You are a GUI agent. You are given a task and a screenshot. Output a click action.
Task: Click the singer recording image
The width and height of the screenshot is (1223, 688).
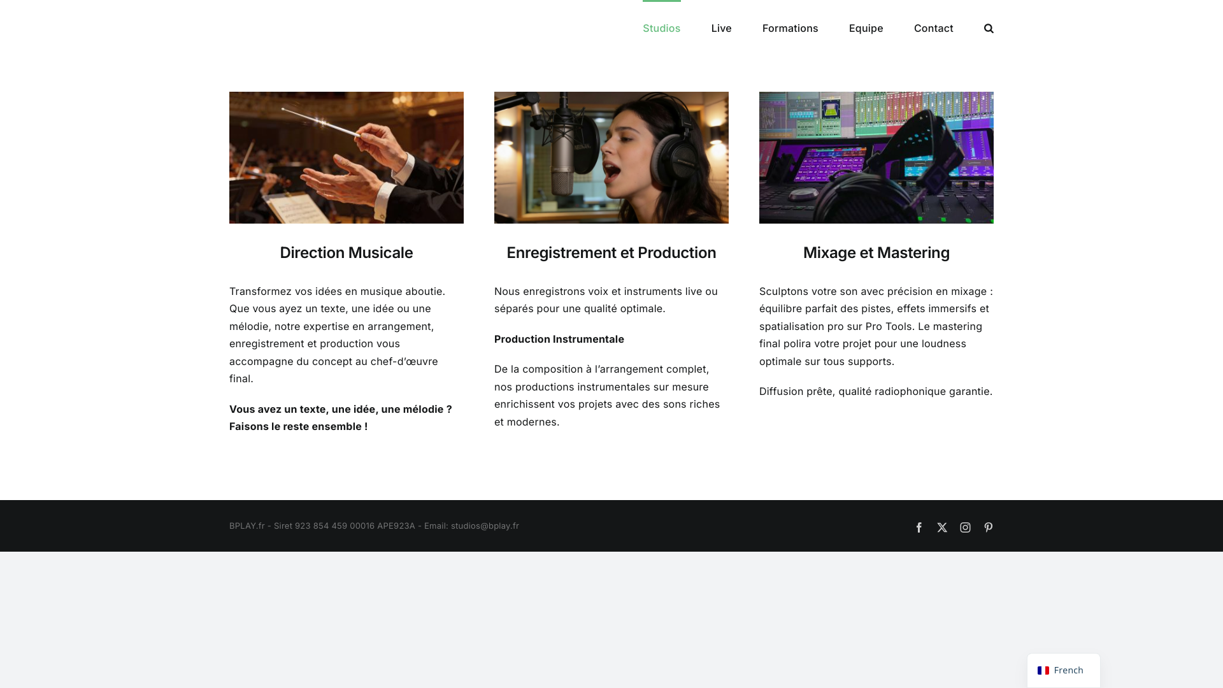[611, 157]
